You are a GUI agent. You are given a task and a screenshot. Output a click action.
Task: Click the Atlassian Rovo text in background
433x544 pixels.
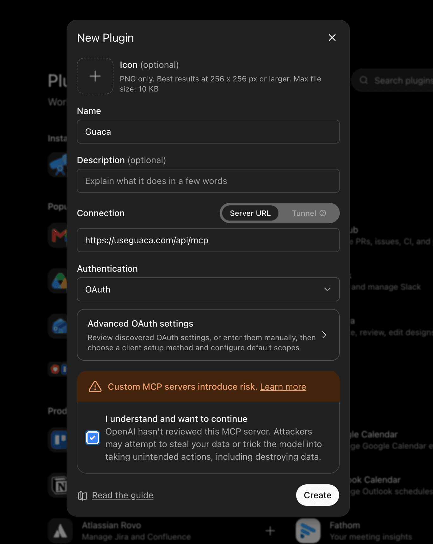point(112,525)
